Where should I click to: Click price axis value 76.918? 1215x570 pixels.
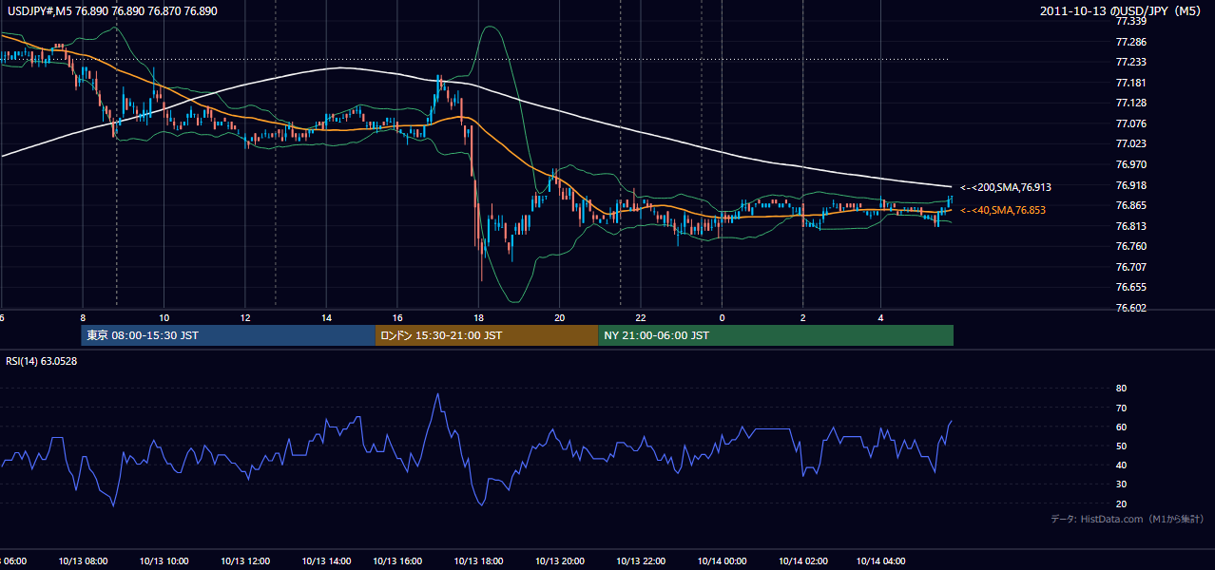pos(1130,185)
